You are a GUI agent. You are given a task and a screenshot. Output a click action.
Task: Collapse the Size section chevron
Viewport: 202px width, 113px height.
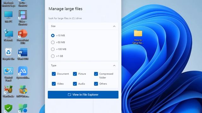[114, 26]
